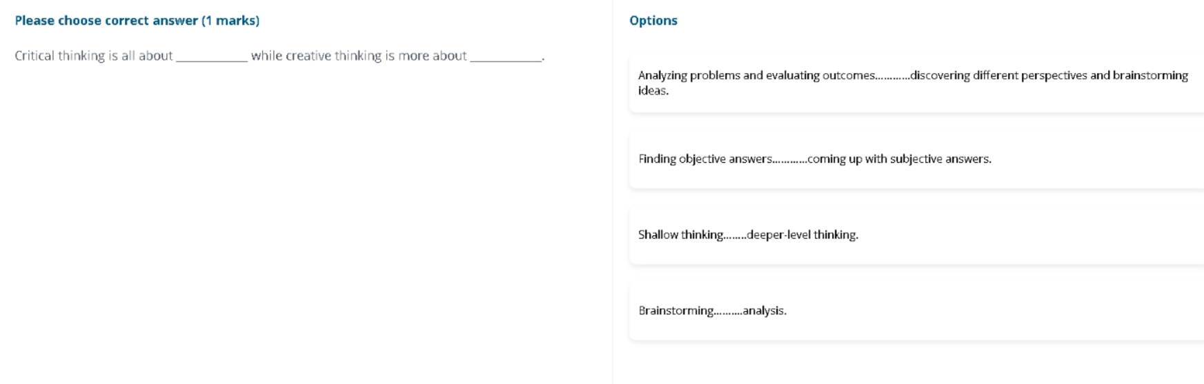Click the word "analysis." in last option
This screenshot has height=384, width=1204.
764,310
